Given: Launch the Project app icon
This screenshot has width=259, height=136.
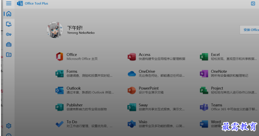Looking at the screenshot, I should coord(204,90).
